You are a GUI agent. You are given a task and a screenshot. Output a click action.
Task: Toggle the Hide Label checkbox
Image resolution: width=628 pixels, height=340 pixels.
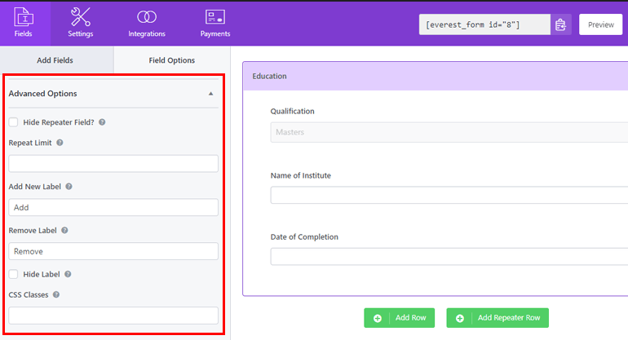tap(14, 274)
